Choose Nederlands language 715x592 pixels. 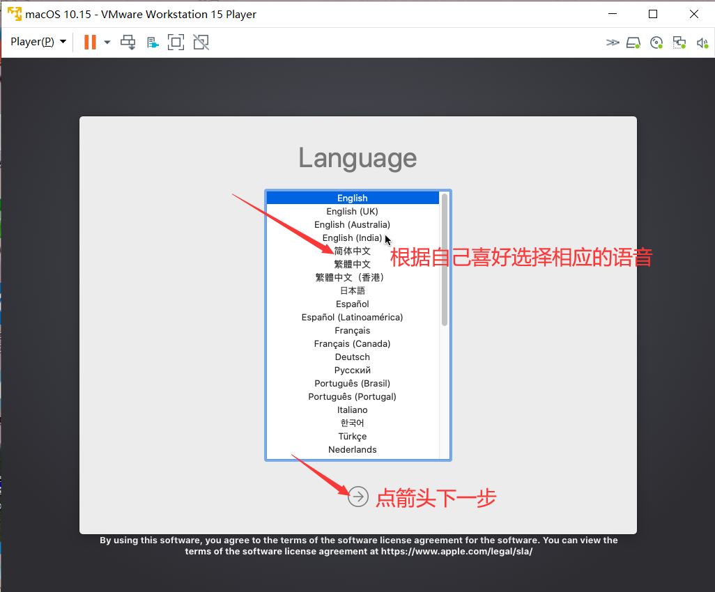[x=353, y=449]
